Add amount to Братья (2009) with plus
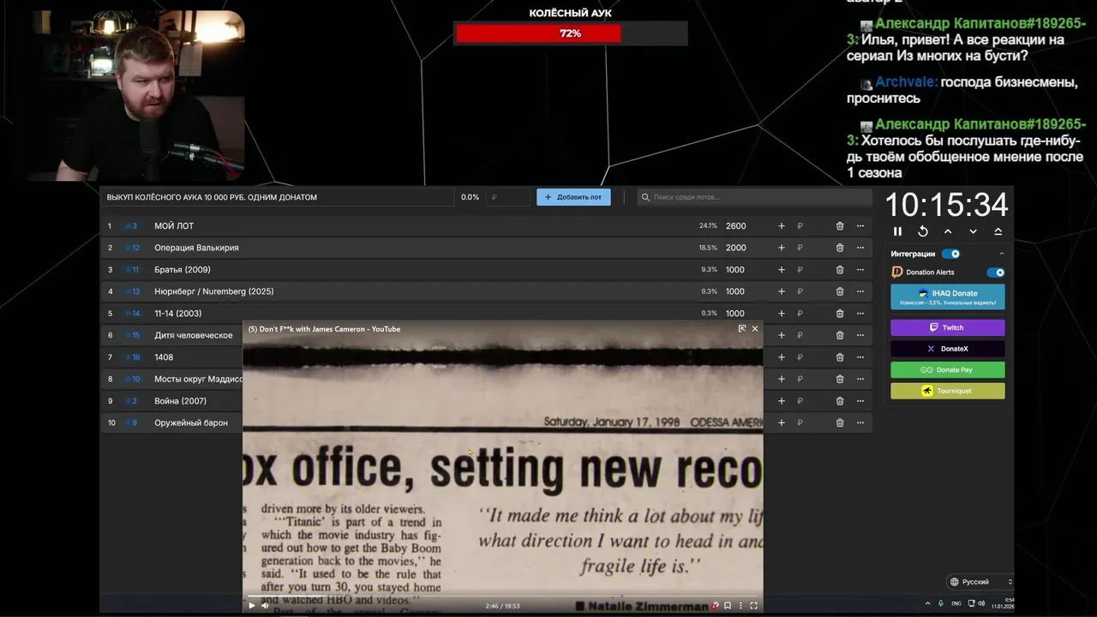The width and height of the screenshot is (1097, 617). (x=781, y=270)
